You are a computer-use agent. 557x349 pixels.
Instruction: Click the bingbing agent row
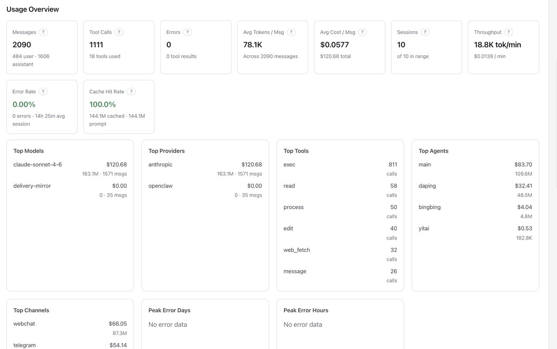[x=429, y=207]
